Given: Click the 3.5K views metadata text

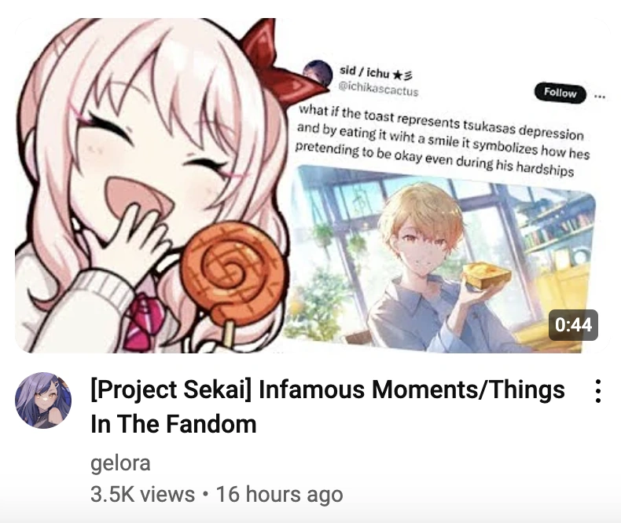Looking at the screenshot, I should point(142,494).
